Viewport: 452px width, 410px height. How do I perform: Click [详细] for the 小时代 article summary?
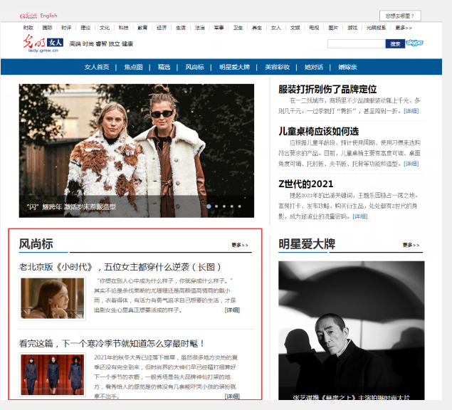pos(232,310)
